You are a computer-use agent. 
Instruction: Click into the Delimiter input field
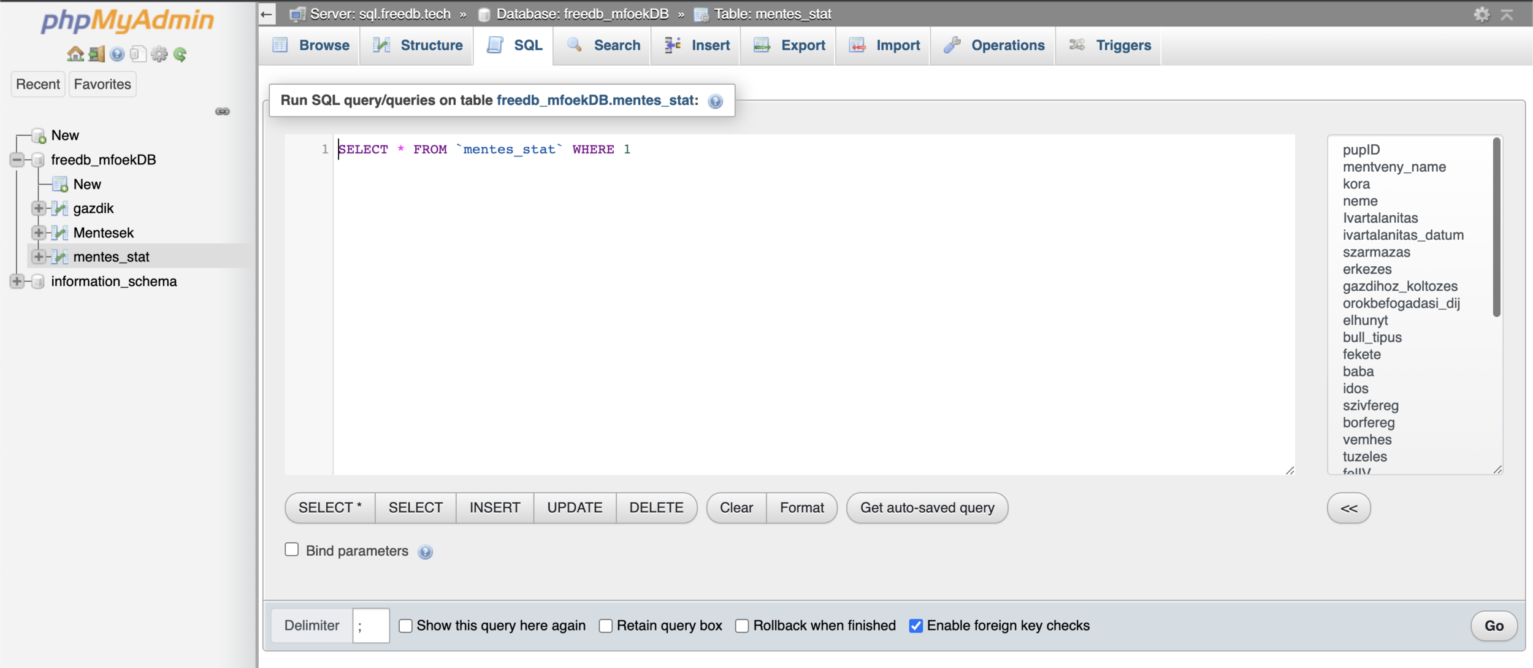pyautogui.click(x=371, y=626)
